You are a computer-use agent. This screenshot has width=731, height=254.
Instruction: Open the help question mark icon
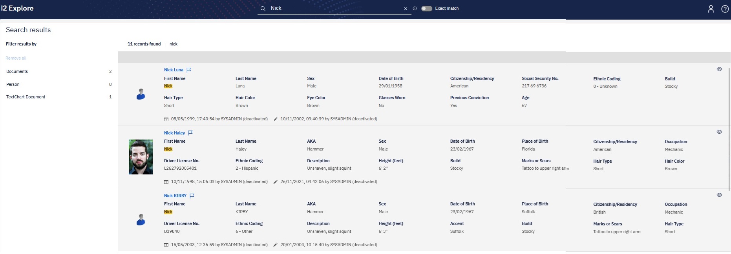pos(725,9)
